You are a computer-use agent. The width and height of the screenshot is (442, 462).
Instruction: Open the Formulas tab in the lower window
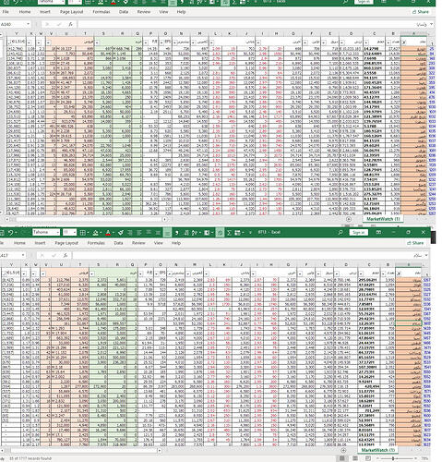tap(96, 243)
